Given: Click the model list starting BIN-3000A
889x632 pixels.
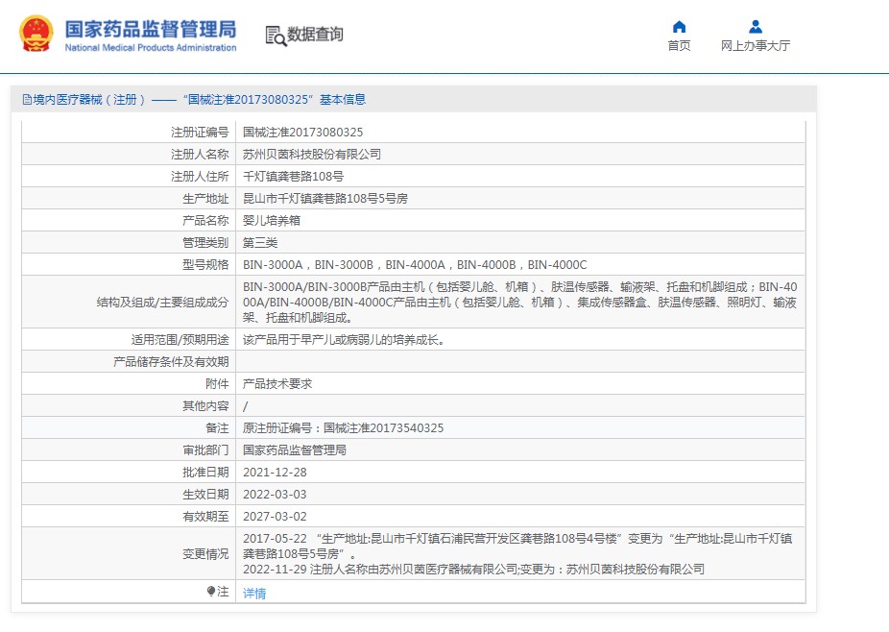Looking at the screenshot, I should pyautogui.click(x=415, y=265).
